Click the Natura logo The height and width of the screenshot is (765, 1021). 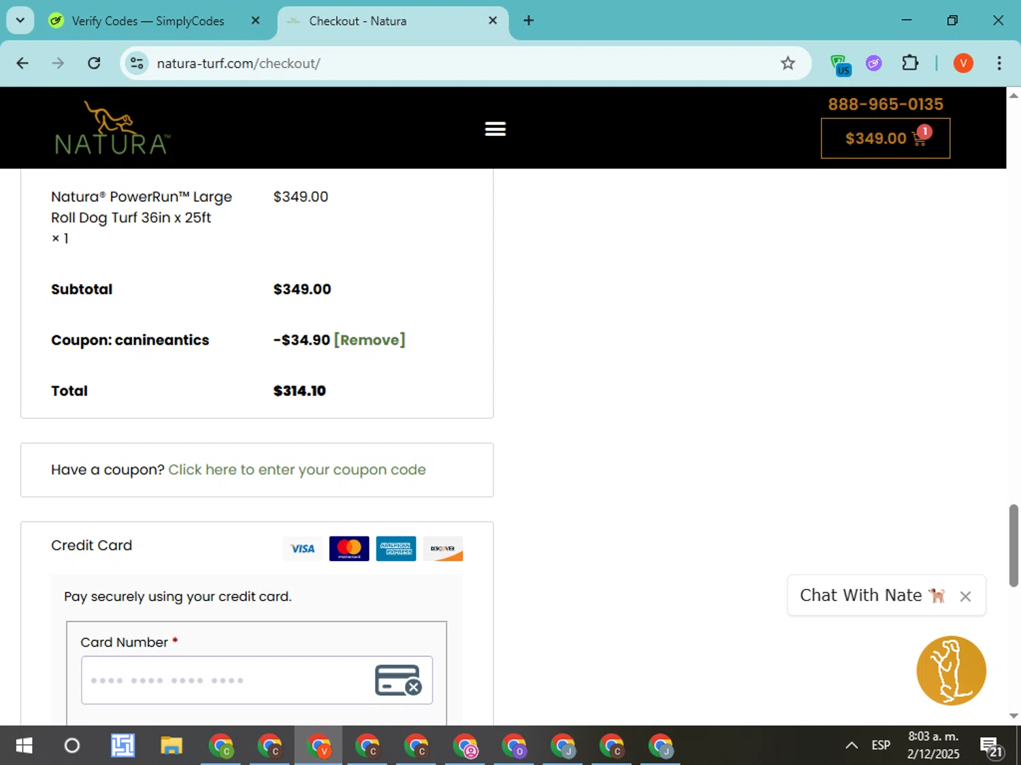[112, 128]
